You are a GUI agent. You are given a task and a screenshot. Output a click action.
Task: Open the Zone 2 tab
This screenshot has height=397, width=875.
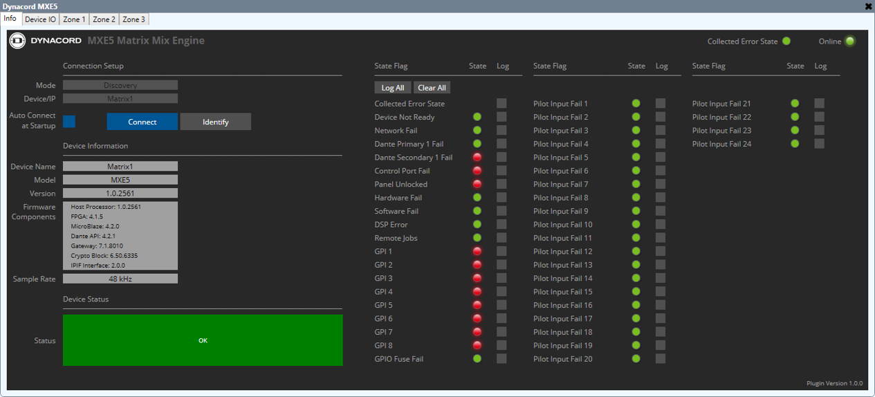click(104, 19)
